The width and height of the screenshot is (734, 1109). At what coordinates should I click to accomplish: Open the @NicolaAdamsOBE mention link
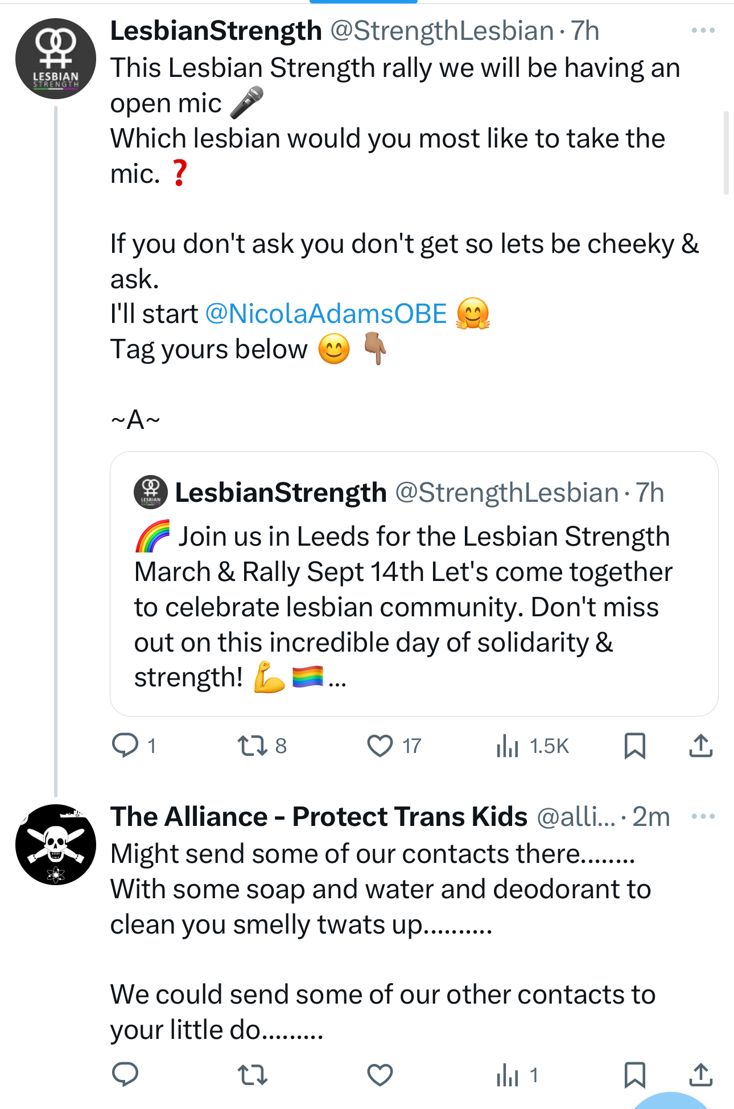click(326, 314)
